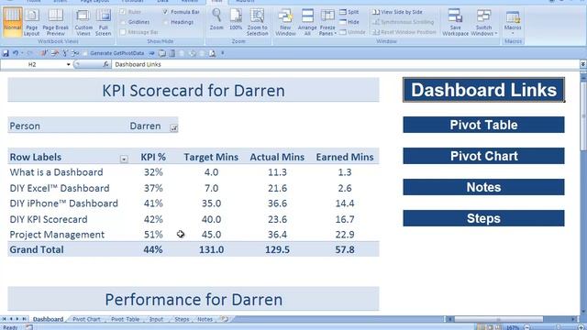Switch to the Pivot Table sheet tab
Viewport: 587px width, 330px height.
coord(125,319)
